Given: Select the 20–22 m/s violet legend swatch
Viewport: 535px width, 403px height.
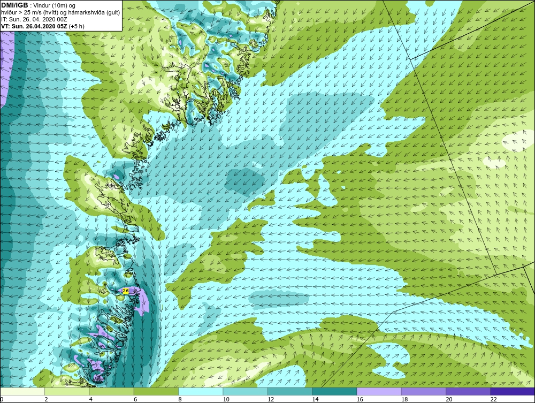Looking at the screenshot, I should tap(468, 391).
